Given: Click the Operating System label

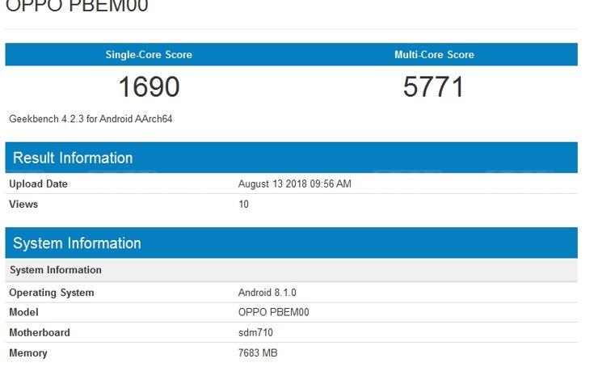Looking at the screenshot, I should click(52, 293).
